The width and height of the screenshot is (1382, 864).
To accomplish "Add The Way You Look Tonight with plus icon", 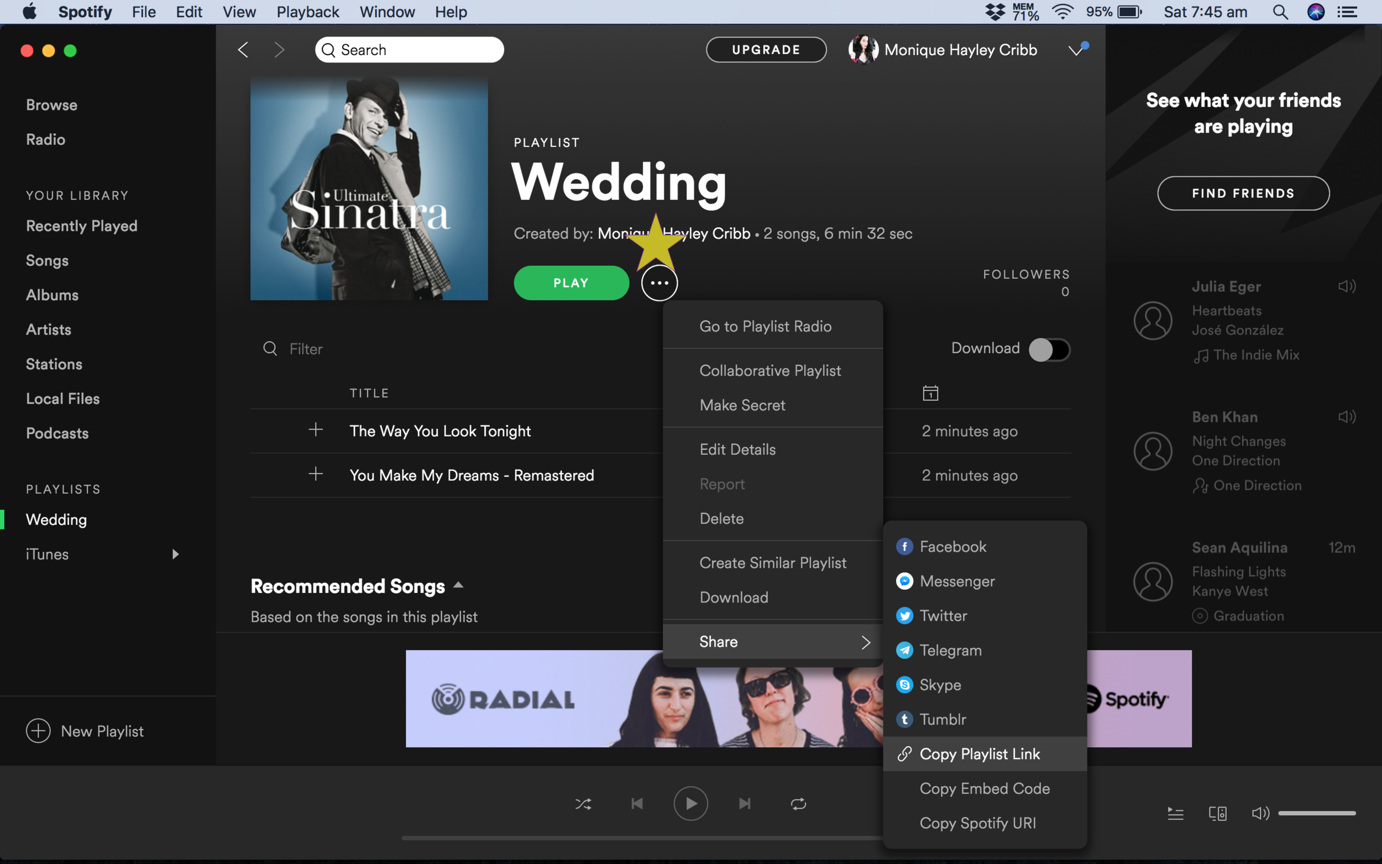I will pos(315,430).
